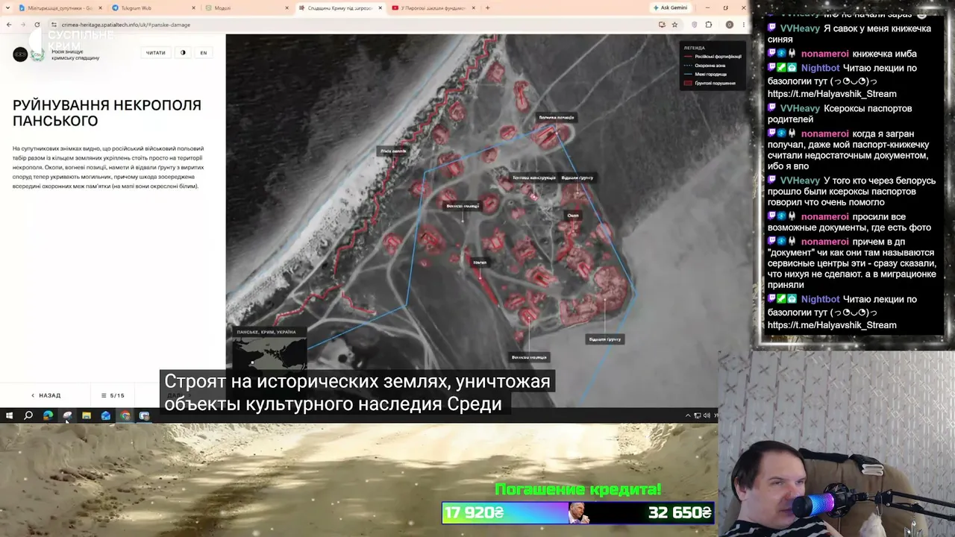Click the РУЙНУВАННЯ НЕКРОПОЛЯ ПАНСЬКОГО heading
Viewport: 955px width, 537px height.
pos(107,113)
